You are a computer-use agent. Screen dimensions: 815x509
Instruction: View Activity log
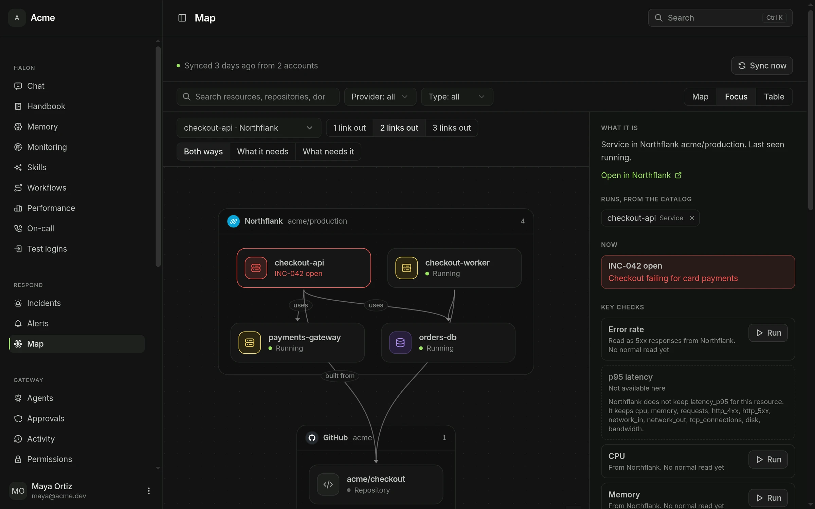pyautogui.click(x=77, y=439)
